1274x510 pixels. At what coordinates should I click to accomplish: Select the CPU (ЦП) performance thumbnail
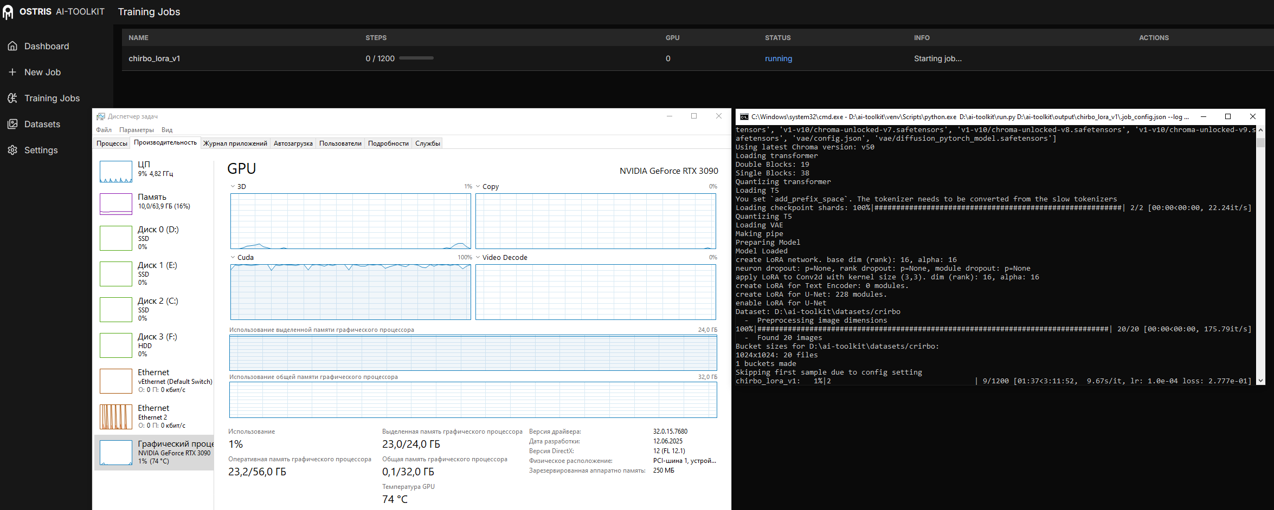pyautogui.click(x=116, y=172)
